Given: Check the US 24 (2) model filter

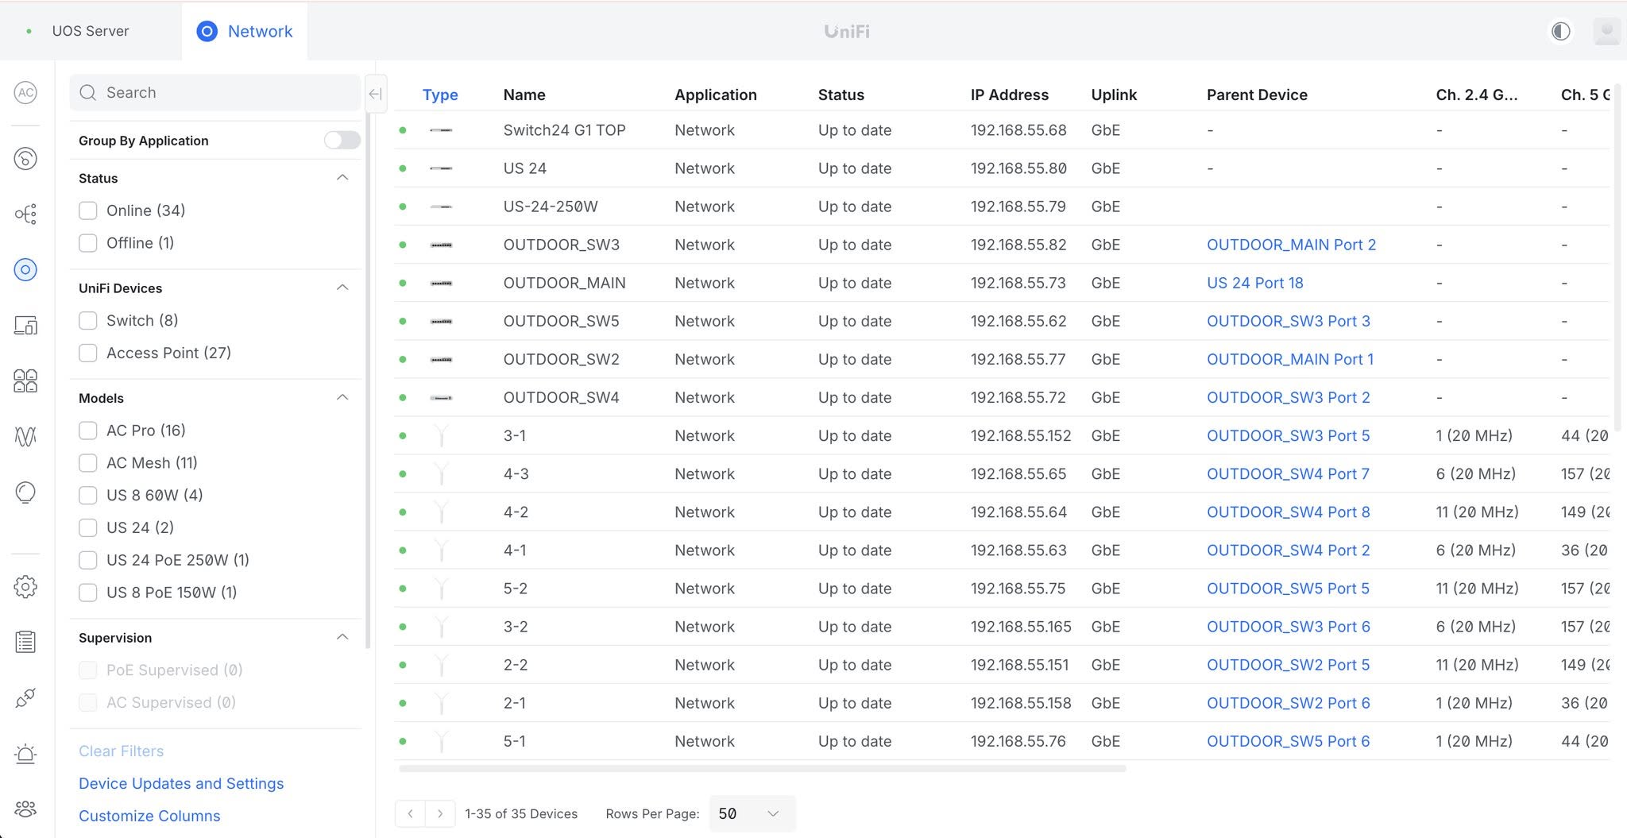Looking at the screenshot, I should pos(88,527).
